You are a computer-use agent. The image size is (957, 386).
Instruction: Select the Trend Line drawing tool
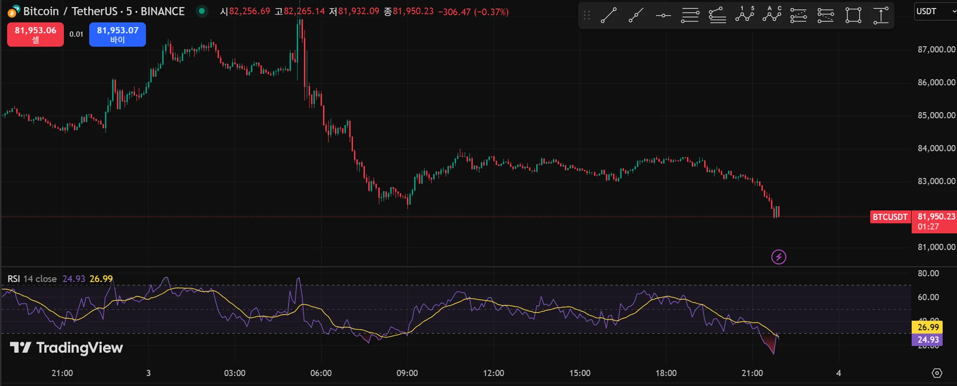(609, 15)
